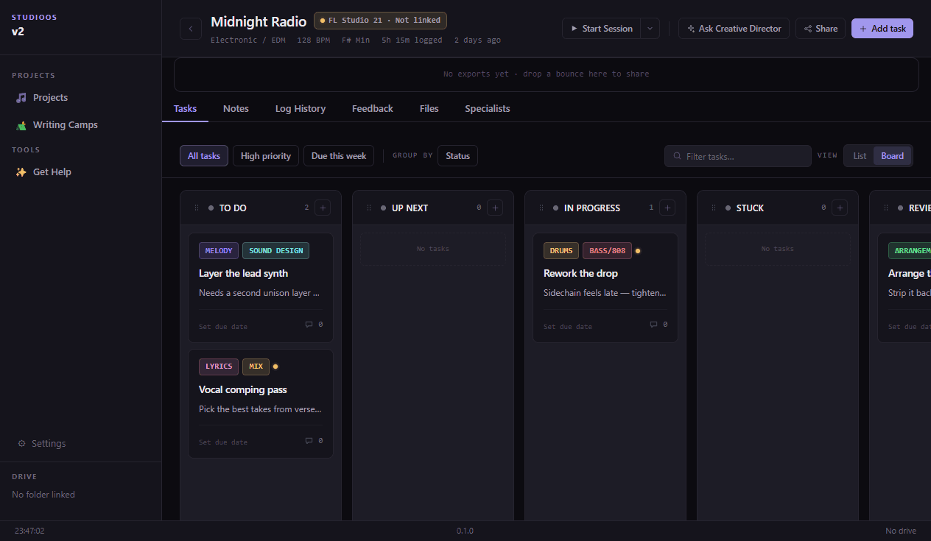
Task: Click the MELODY tag
Action: click(219, 251)
